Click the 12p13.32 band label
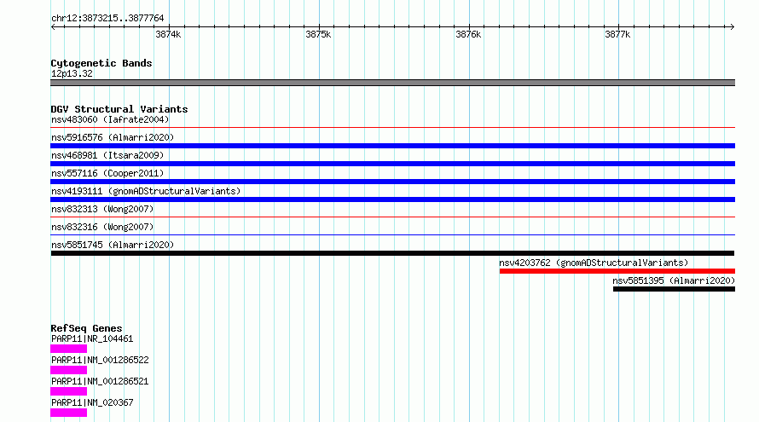The image size is (759, 422). click(x=72, y=73)
